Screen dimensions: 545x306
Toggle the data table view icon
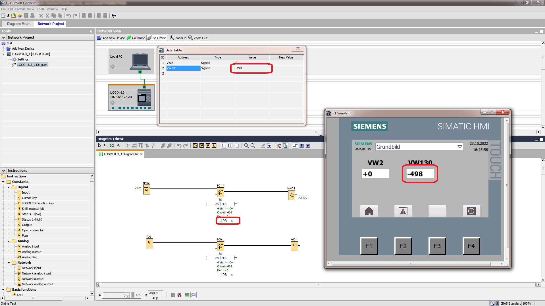194,295
